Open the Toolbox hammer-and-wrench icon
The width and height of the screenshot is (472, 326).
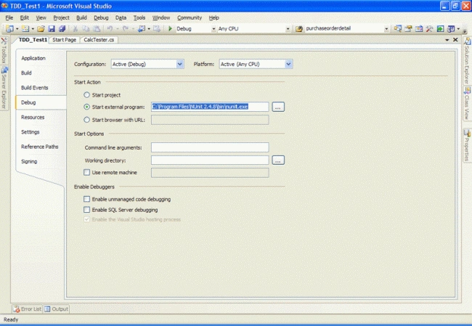click(x=429, y=28)
